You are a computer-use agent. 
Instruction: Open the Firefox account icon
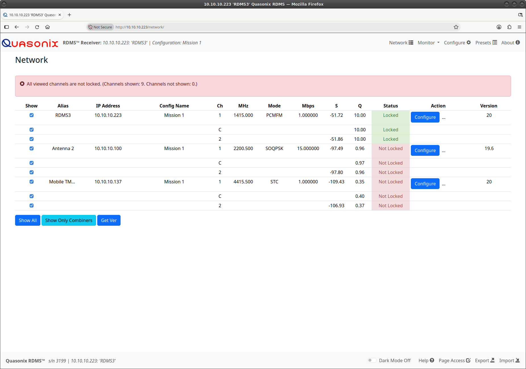pyautogui.click(x=499, y=27)
